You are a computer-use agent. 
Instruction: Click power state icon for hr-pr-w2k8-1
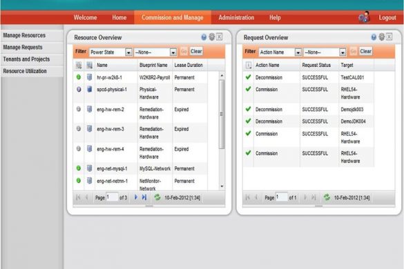(x=79, y=77)
